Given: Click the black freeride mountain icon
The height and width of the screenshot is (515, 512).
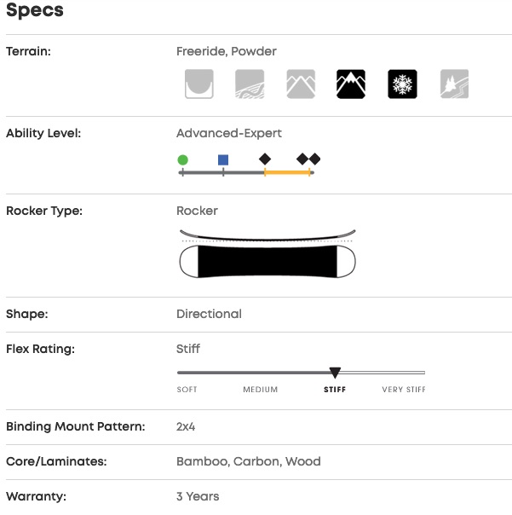Looking at the screenshot, I should point(351,84).
